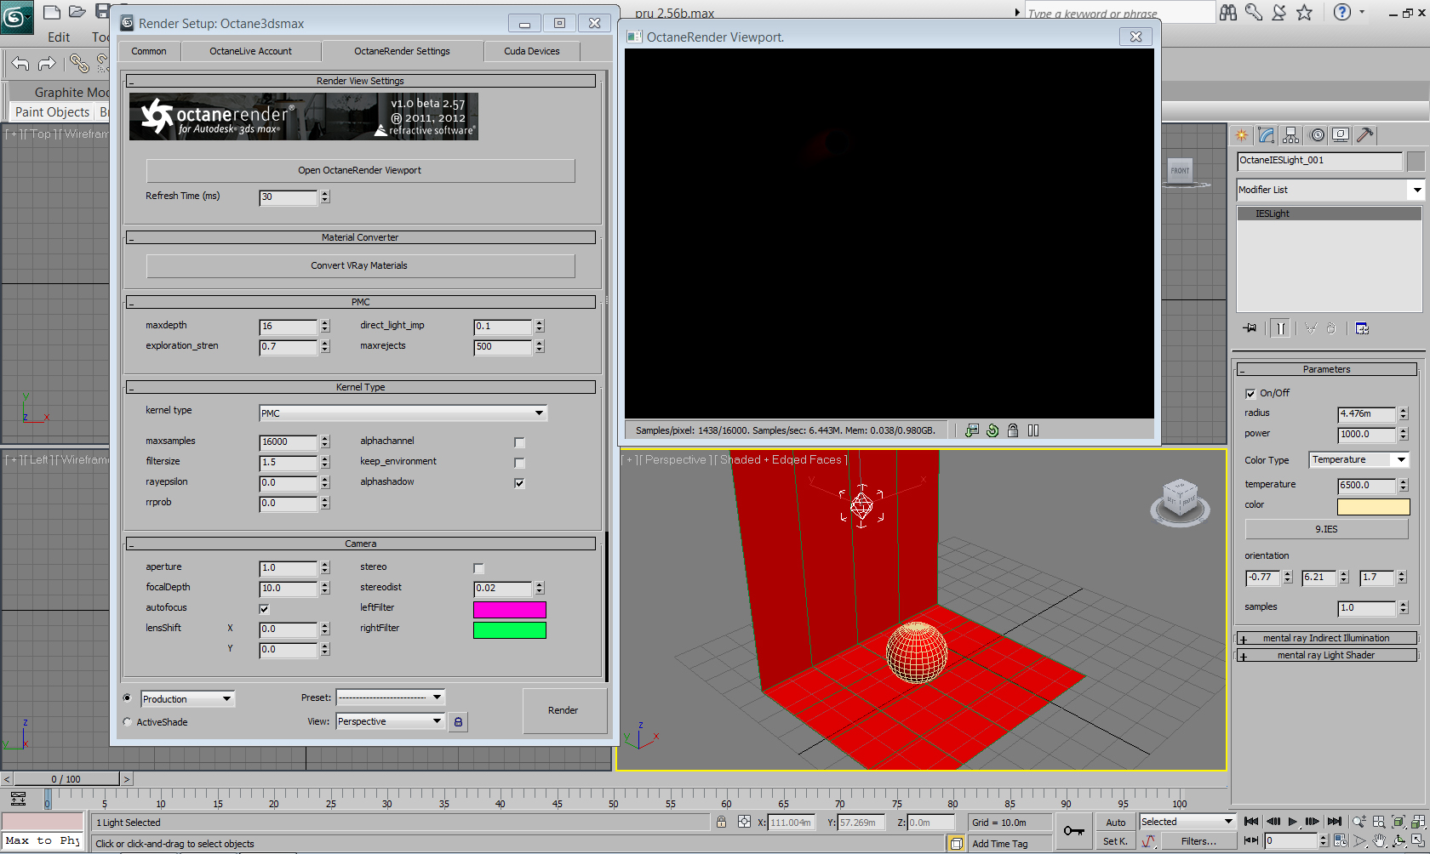Click the favorites star icon
1430x854 pixels.
pyautogui.click(x=1304, y=12)
